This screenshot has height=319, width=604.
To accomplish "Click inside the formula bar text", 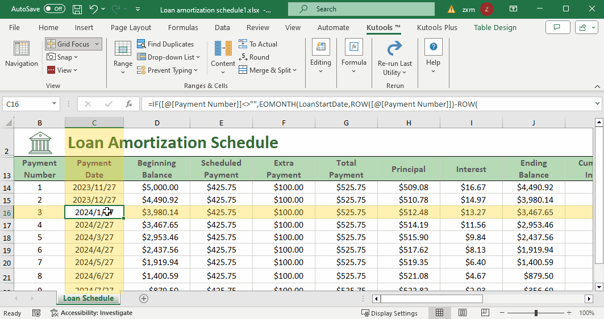I will [x=313, y=104].
